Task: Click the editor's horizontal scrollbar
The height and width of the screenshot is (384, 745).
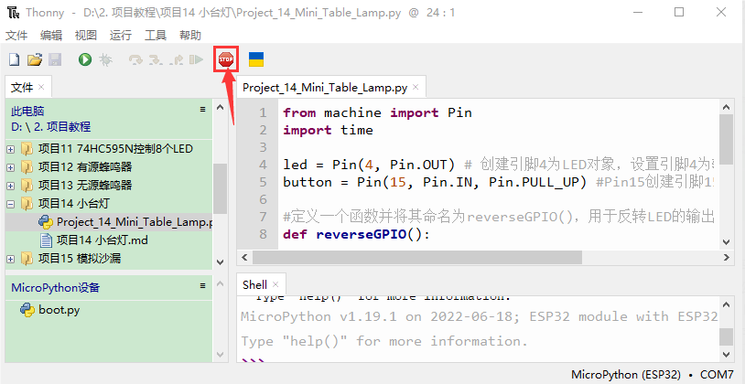Action: [x=412, y=255]
